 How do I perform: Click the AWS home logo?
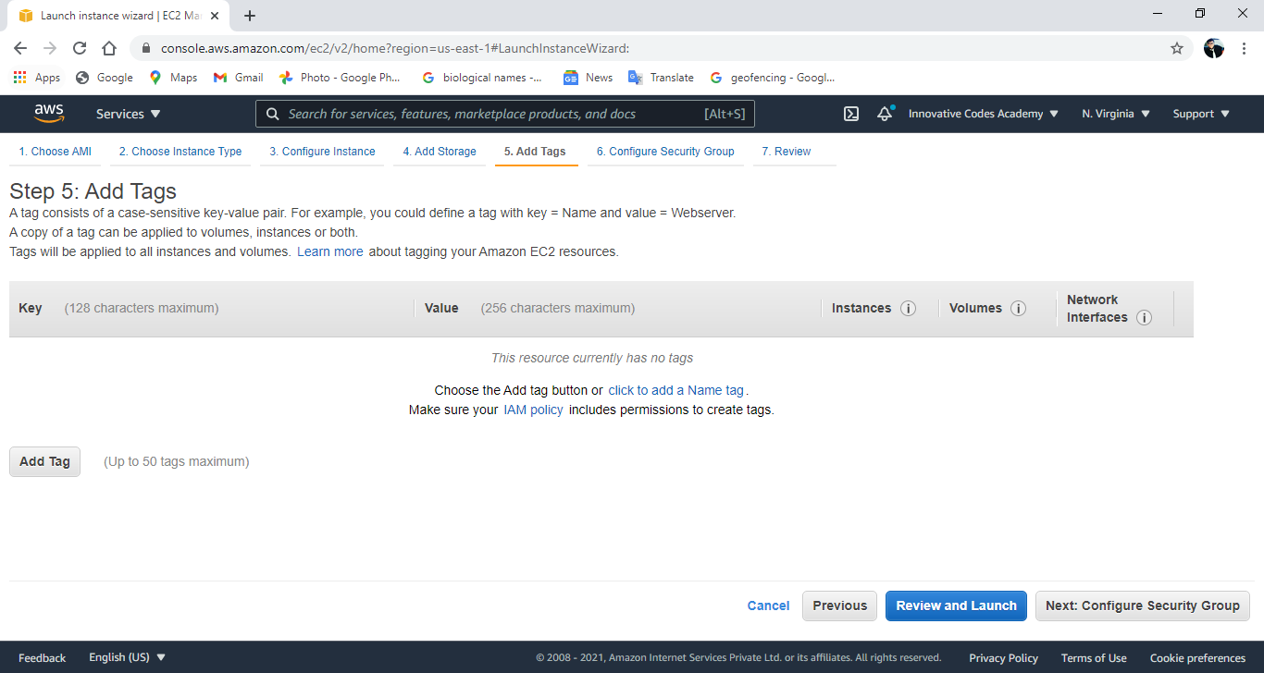coord(48,113)
